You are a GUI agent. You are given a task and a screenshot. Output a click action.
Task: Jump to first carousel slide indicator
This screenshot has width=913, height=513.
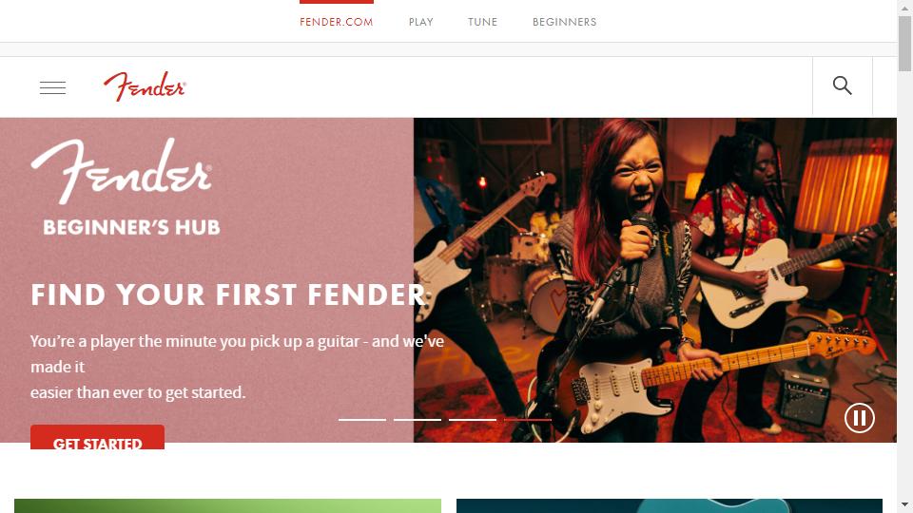point(362,419)
